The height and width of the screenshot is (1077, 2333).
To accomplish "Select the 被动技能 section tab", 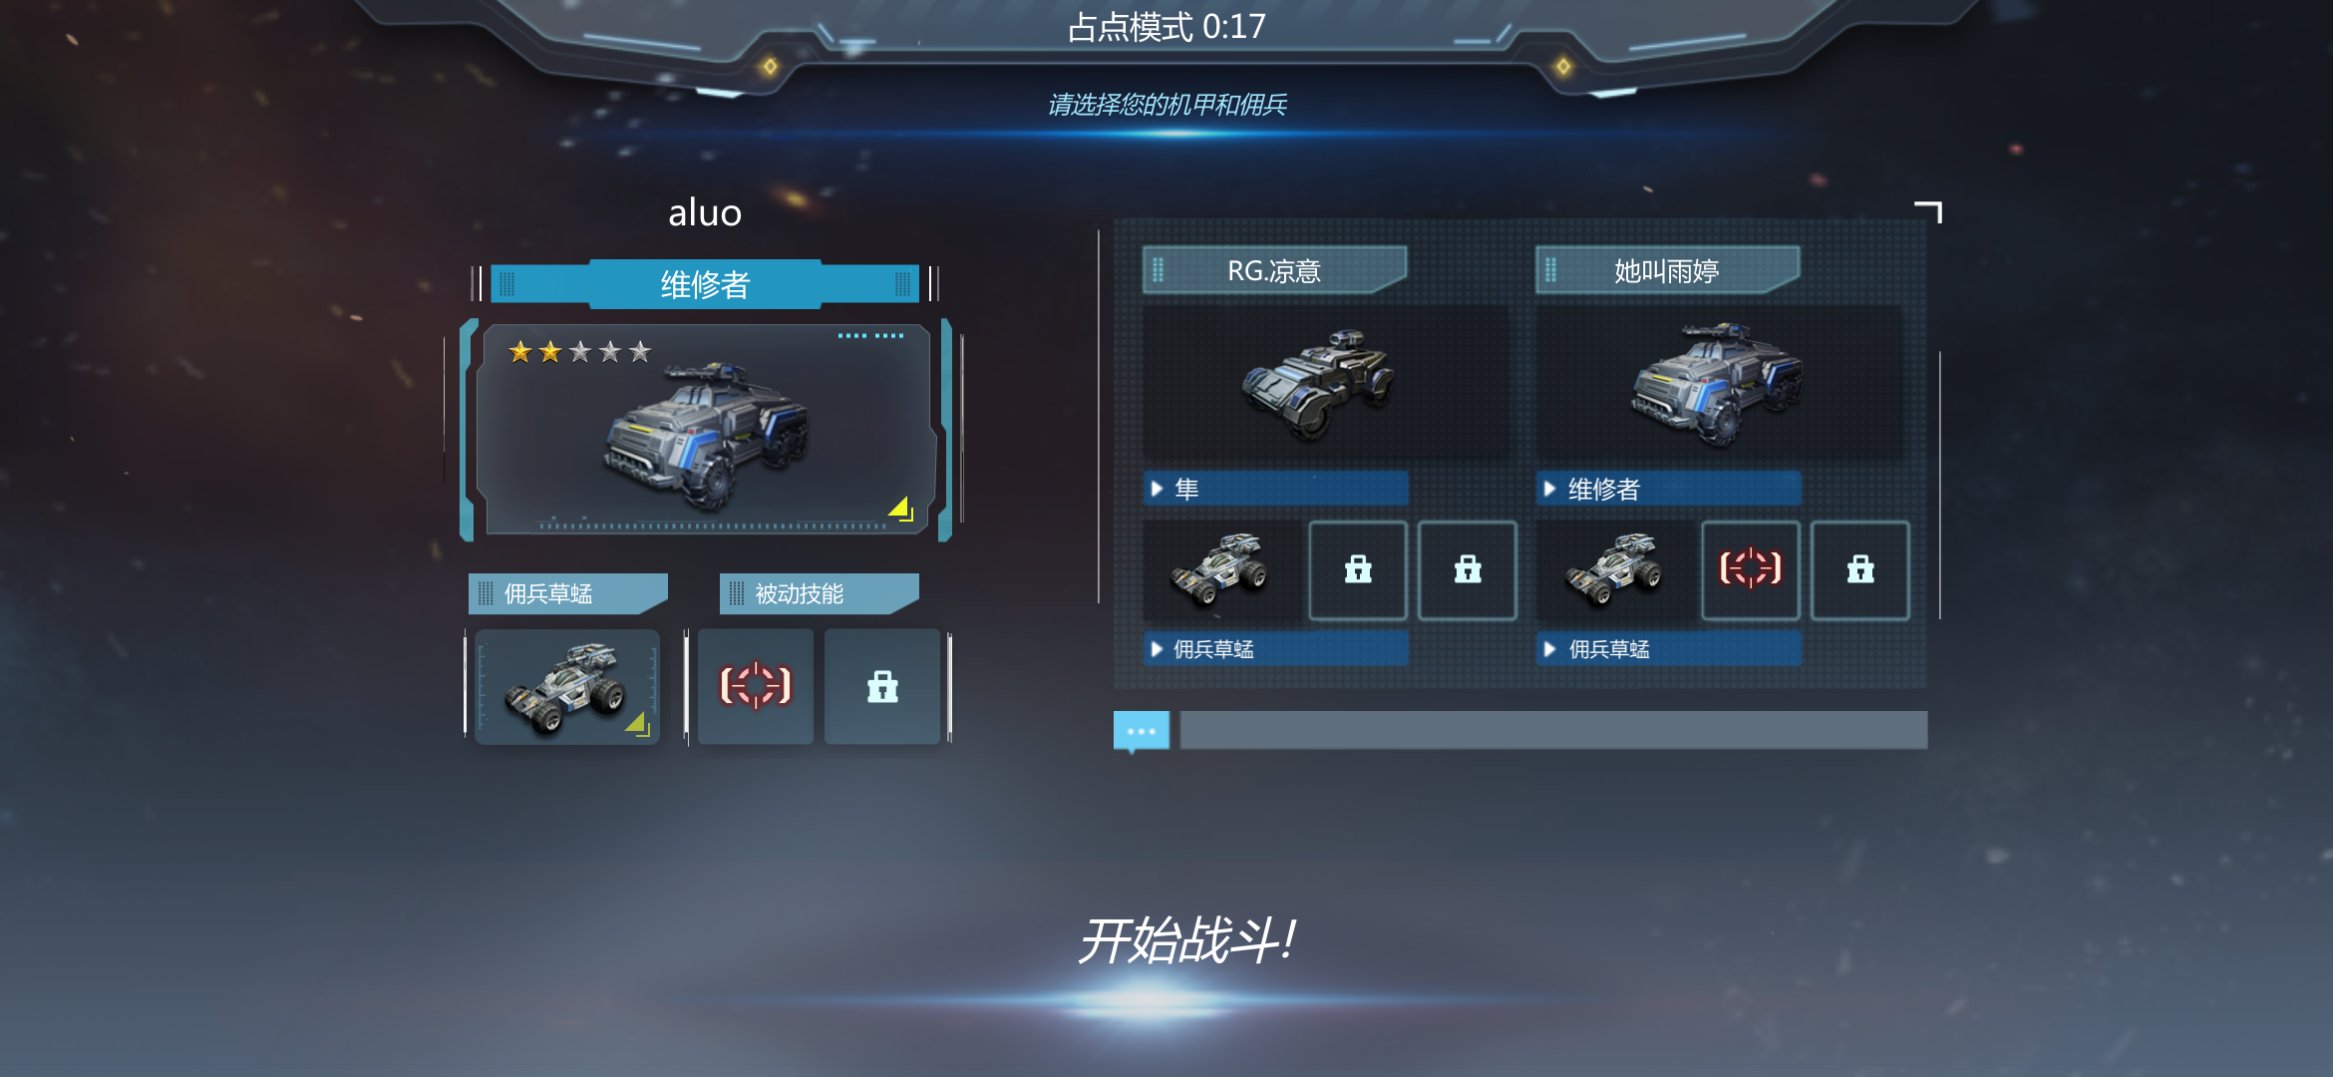I will (819, 593).
